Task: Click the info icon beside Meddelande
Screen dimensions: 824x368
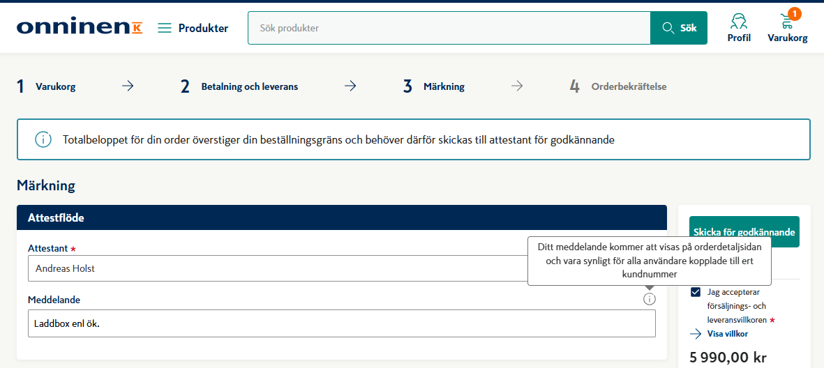Action: (650, 299)
